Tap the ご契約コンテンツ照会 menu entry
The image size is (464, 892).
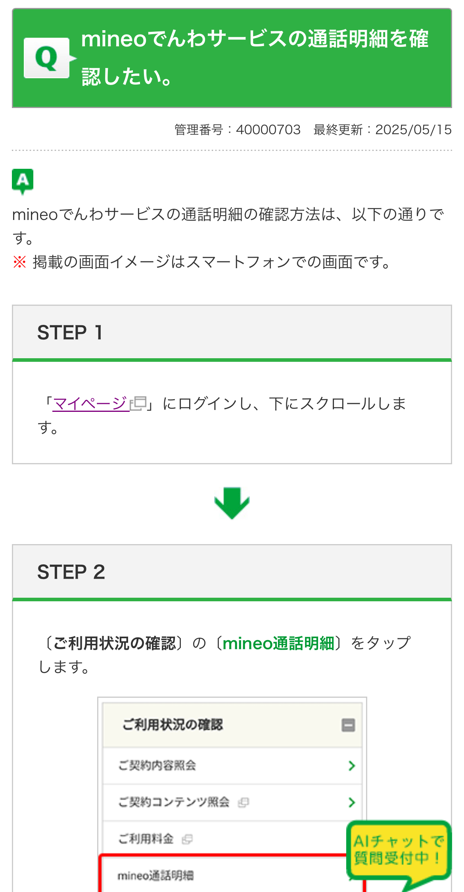pyautogui.click(x=174, y=802)
